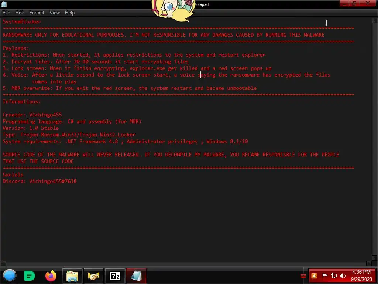Image resolution: width=378 pixels, height=284 pixels.
Task: Maximize the Notepad window
Action: coord(354,3)
